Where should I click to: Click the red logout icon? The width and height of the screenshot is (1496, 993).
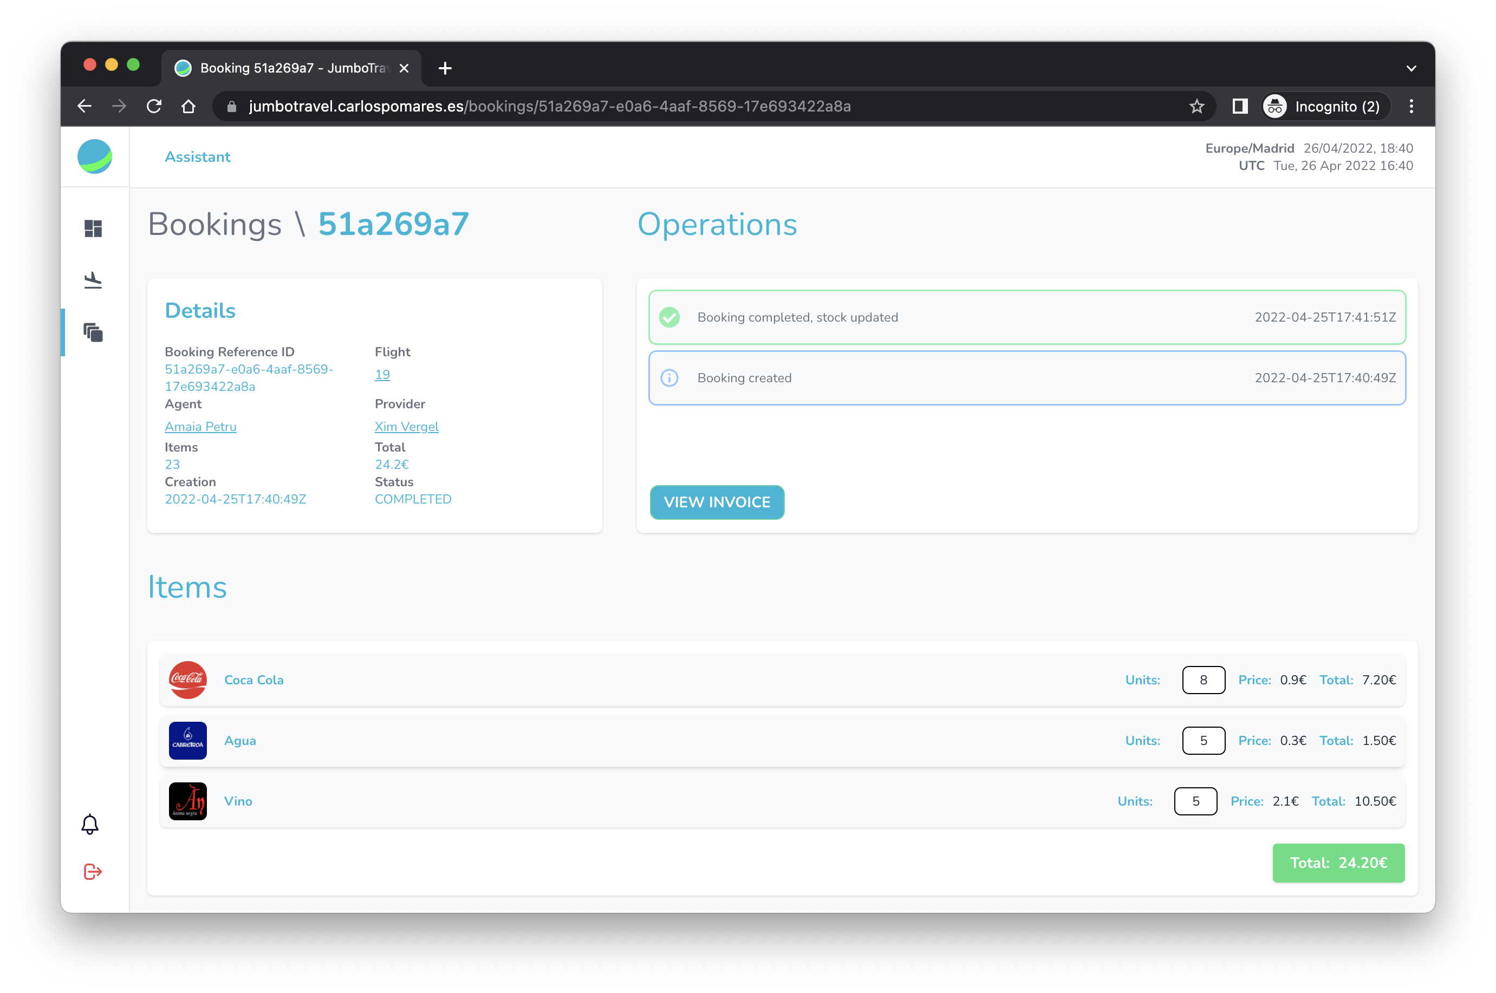tap(93, 872)
